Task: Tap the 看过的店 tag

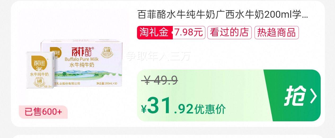Action: pyautogui.click(x=230, y=33)
